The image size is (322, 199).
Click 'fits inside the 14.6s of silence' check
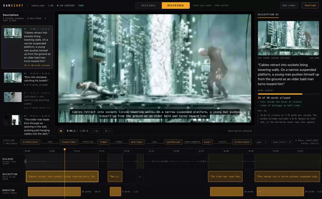tap(280, 101)
